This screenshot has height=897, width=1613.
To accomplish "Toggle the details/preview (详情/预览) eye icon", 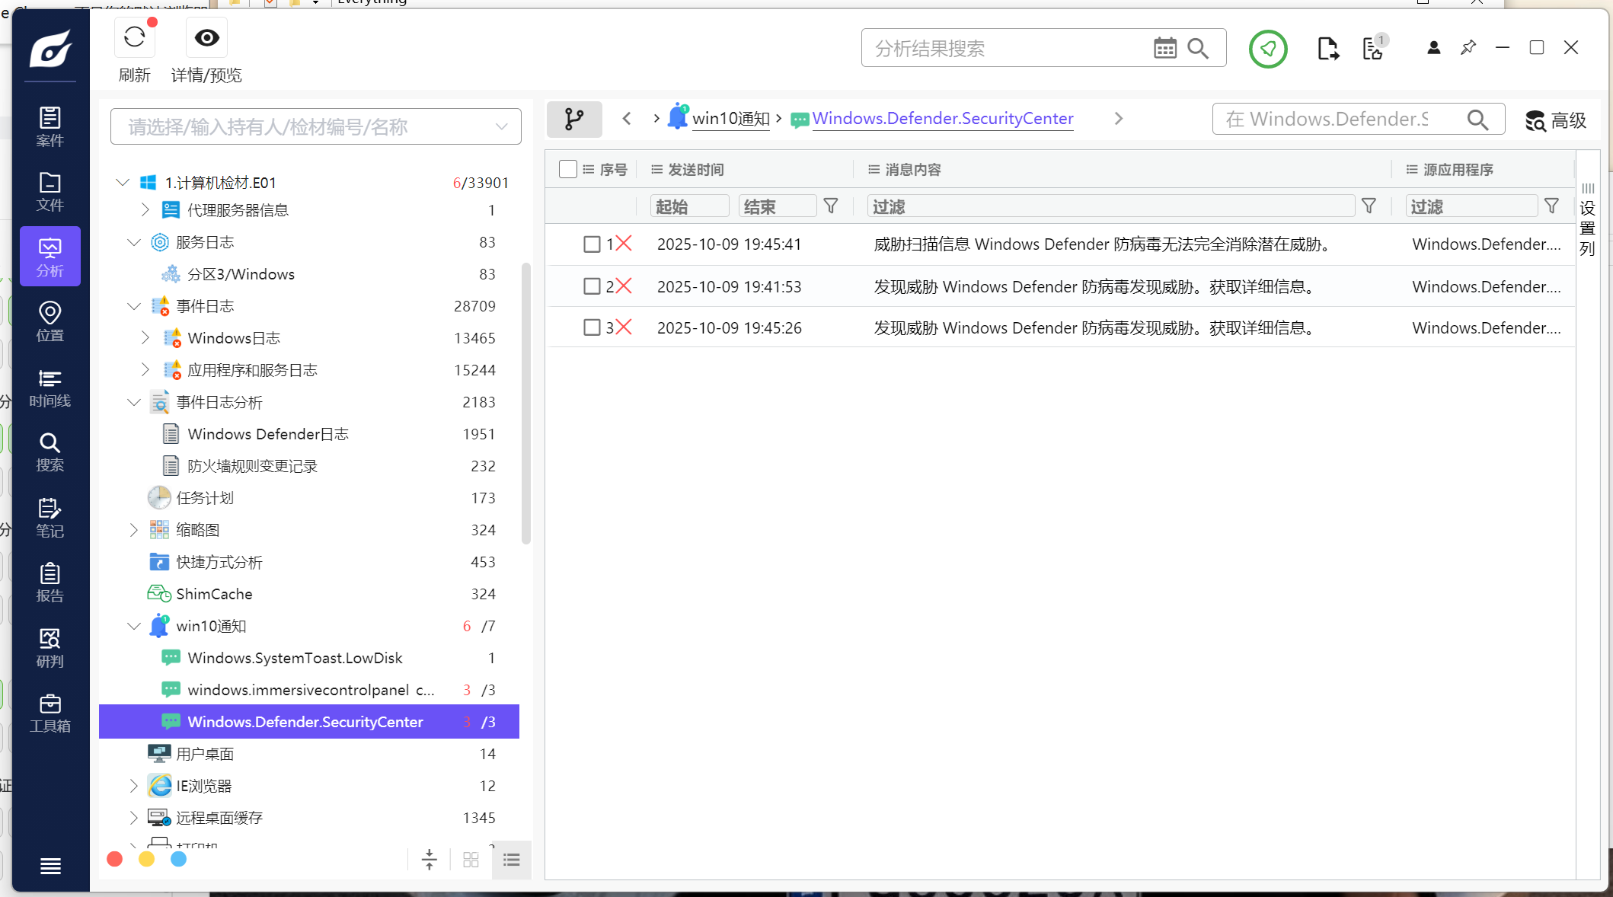I will (206, 38).
